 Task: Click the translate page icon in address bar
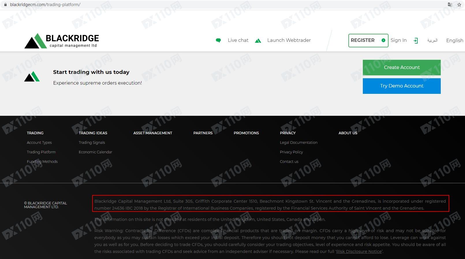(450, 5)
